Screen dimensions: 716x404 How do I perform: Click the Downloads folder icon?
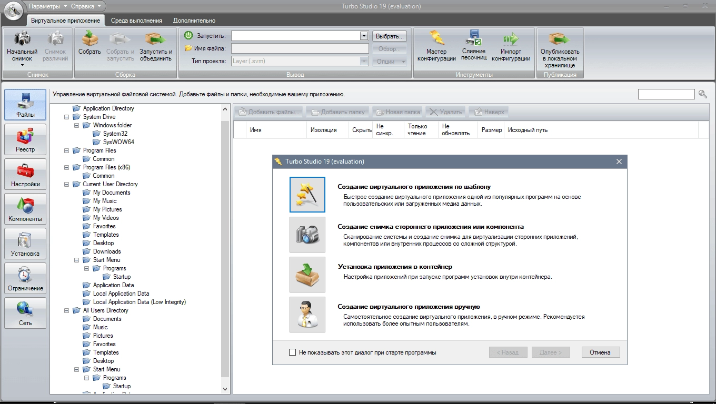point(86,251)
